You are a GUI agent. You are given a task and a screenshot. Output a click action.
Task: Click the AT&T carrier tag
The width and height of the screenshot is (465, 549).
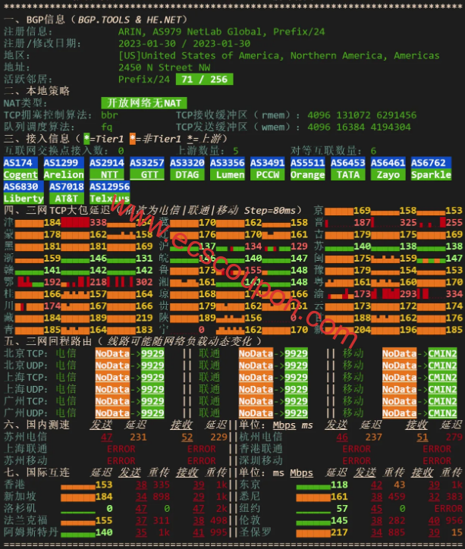tap(66, 198)
